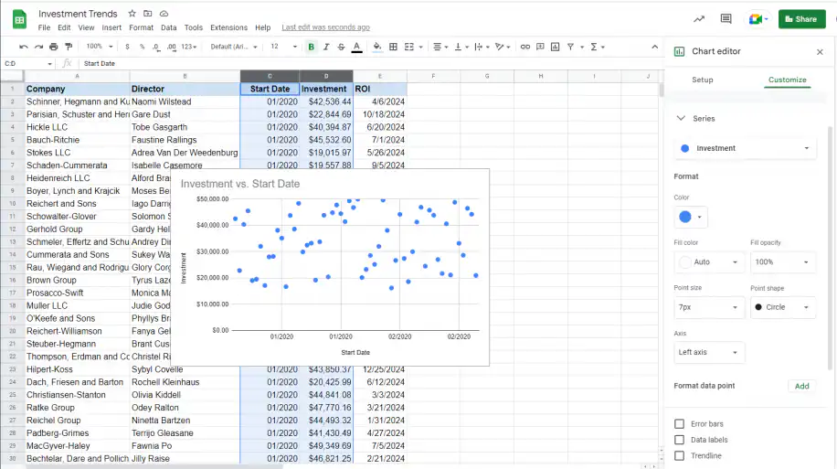Image resolution: width=837 pixels, height=469 pixels.
Task: Open the Format menu
Action: point(141,27)
